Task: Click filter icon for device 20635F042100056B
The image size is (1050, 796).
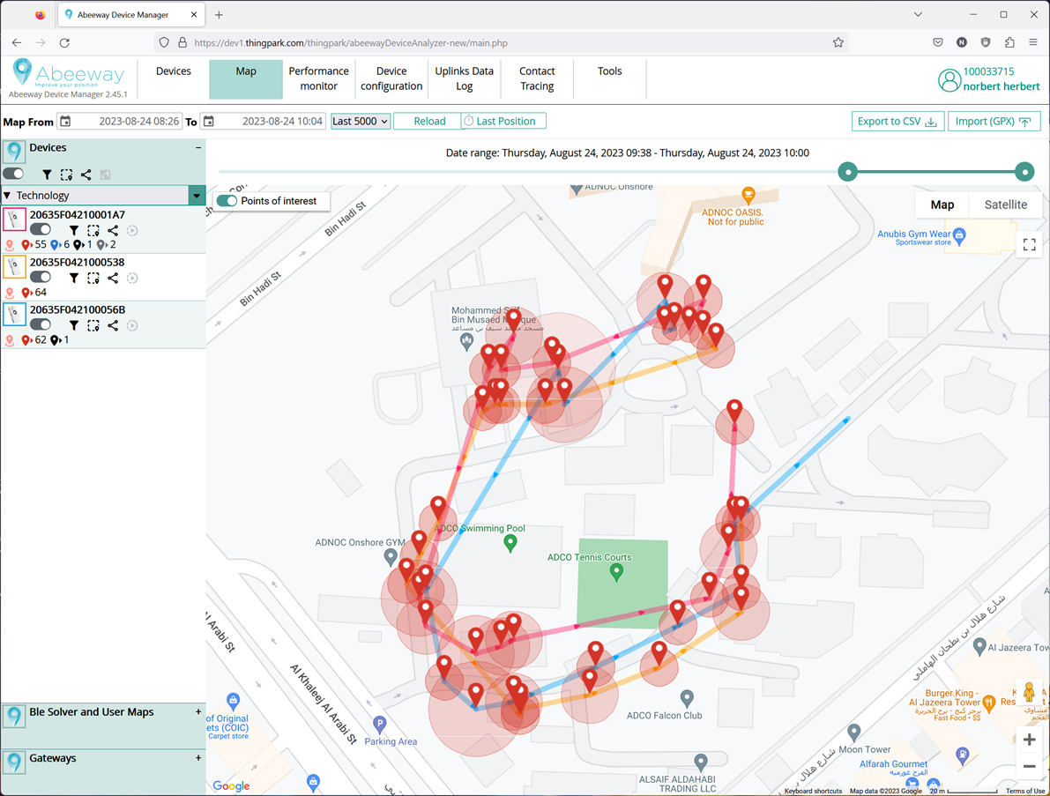Action: coord(74,325)
